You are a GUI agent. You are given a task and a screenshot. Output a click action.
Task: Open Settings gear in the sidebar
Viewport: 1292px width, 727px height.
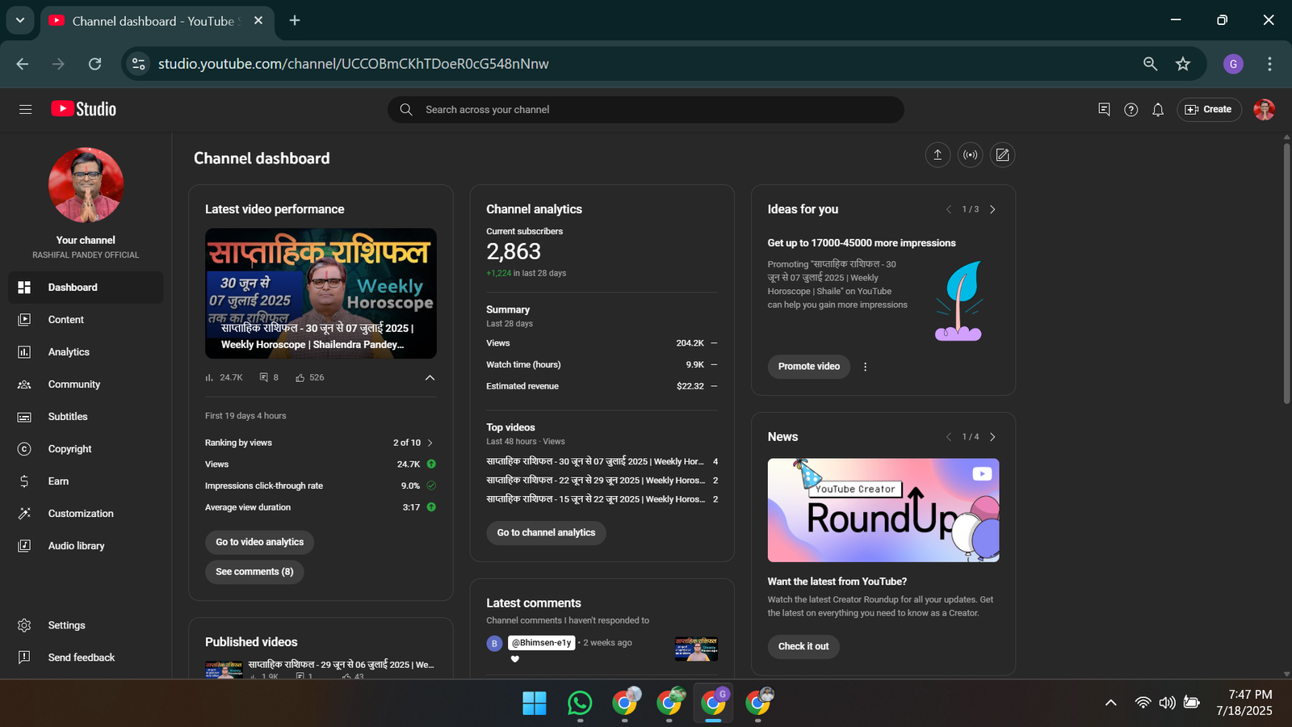click(86, 625)
